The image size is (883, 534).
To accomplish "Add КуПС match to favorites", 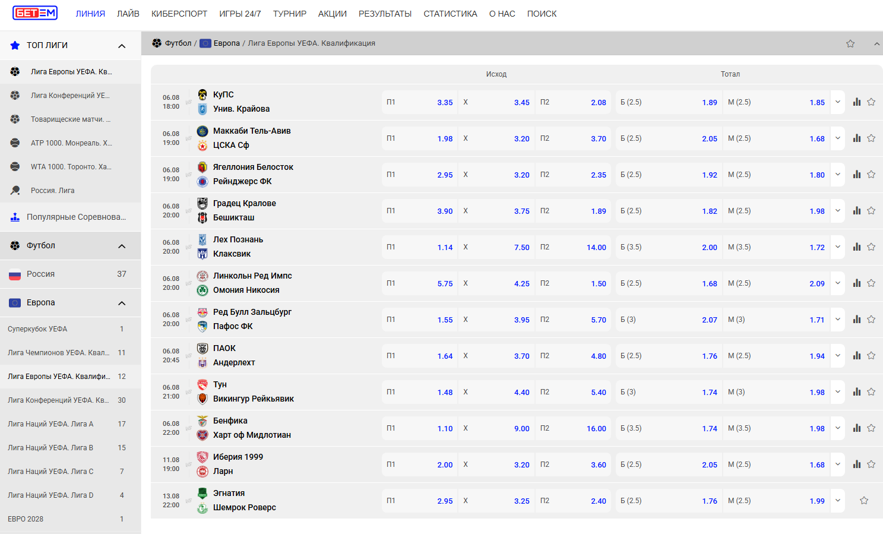I will 871,102.
